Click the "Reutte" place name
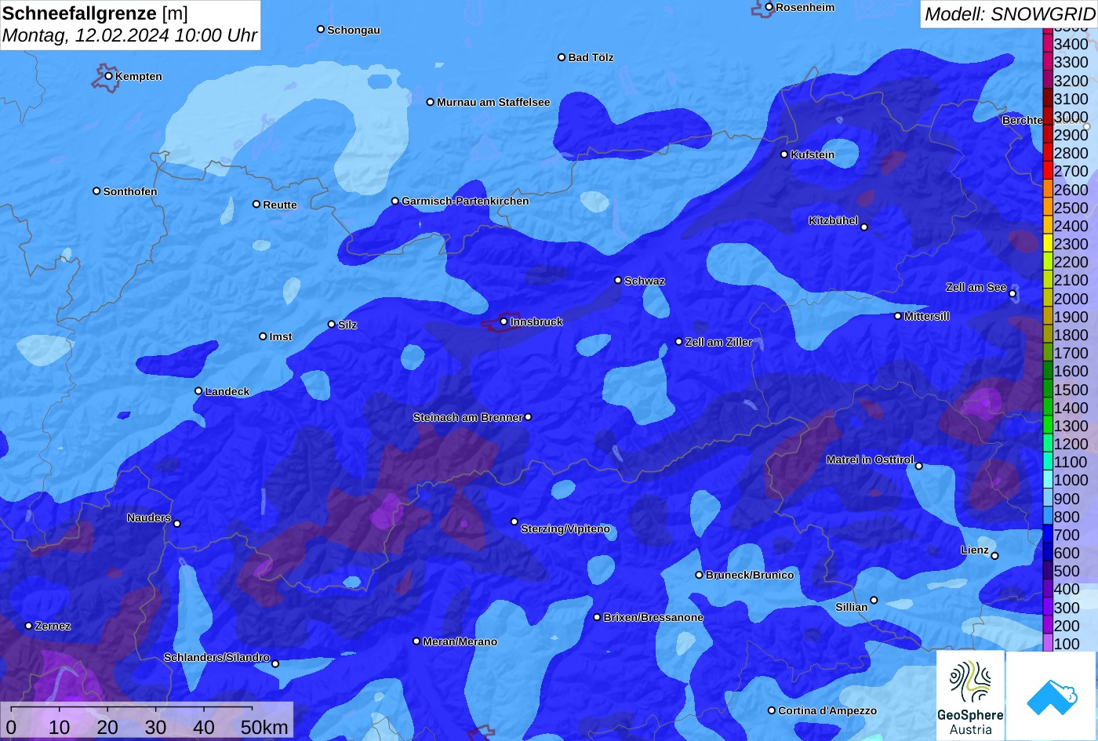 point(280,205)
